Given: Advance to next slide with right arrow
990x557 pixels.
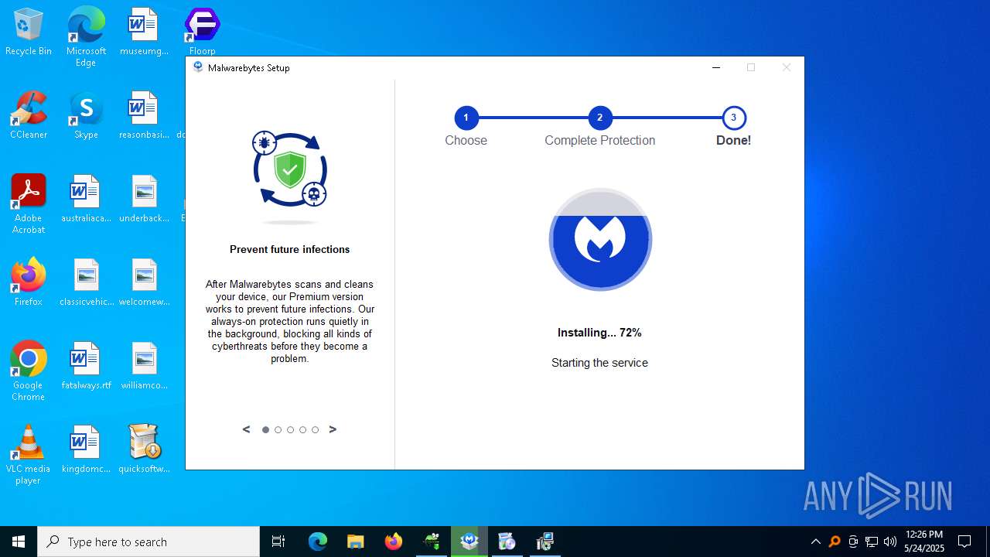Looking at the screenshot, I should [x=333, y=429].
